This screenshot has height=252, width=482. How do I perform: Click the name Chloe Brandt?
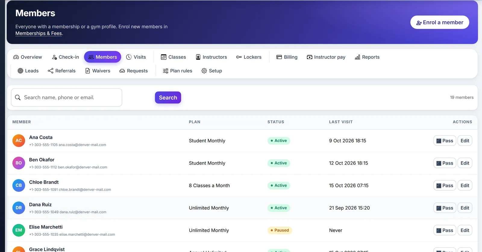click(44, 182)
